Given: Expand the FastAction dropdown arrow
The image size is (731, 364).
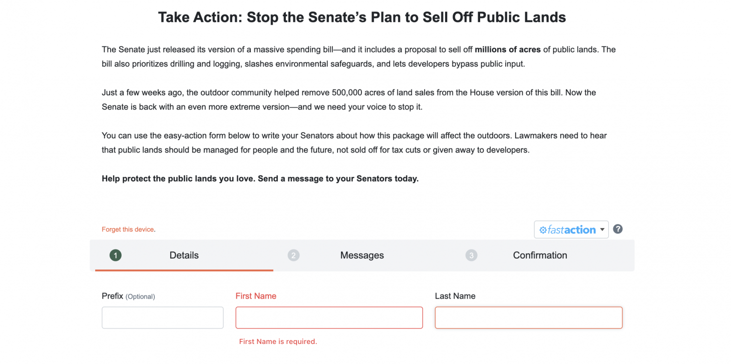Looking at the screenshot, I should [x=602, y=230].
